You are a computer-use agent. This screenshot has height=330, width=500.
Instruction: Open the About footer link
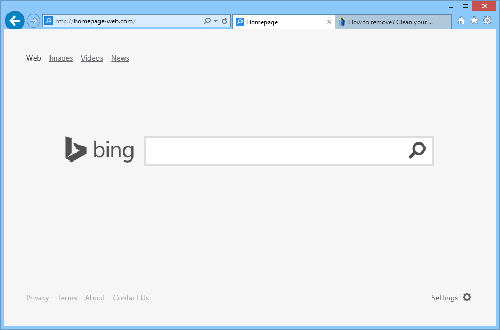[x=95, y=298]
